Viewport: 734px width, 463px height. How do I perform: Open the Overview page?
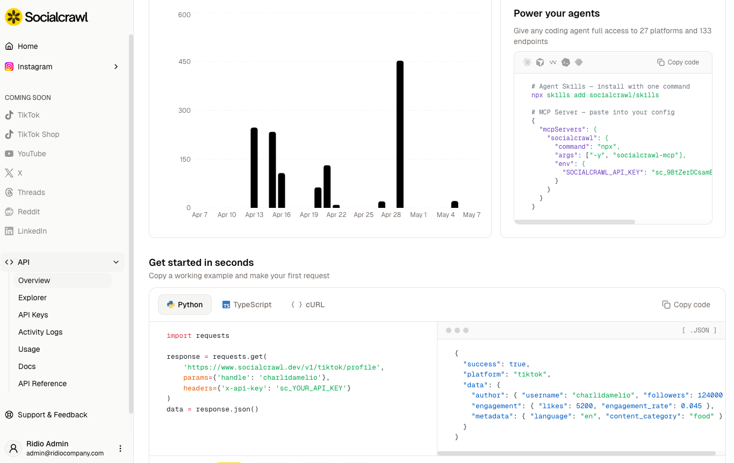(63, 280)
